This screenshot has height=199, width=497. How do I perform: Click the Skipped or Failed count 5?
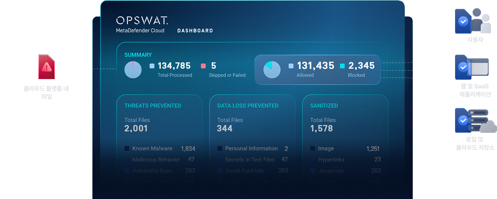pyautogui.click(x=214, y=66)
